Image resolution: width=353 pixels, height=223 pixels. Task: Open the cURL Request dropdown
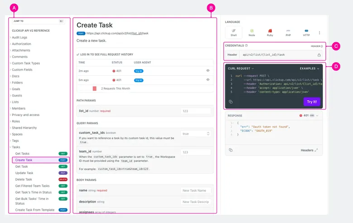pyautogui.click(x=241, y=68)
